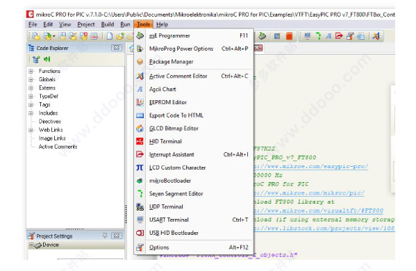Click the programmer chip icon in toolbar
This screenshot has height=271, width=416.
pos(262,35)
